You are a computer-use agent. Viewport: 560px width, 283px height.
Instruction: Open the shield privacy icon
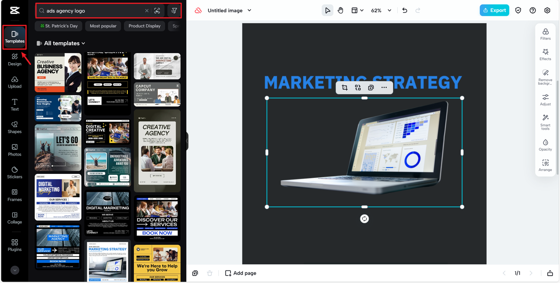(518, 11)
